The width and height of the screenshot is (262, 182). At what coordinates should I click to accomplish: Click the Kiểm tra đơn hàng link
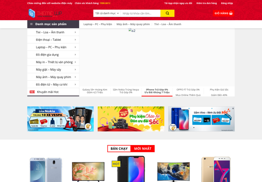(x=206, y=3)
